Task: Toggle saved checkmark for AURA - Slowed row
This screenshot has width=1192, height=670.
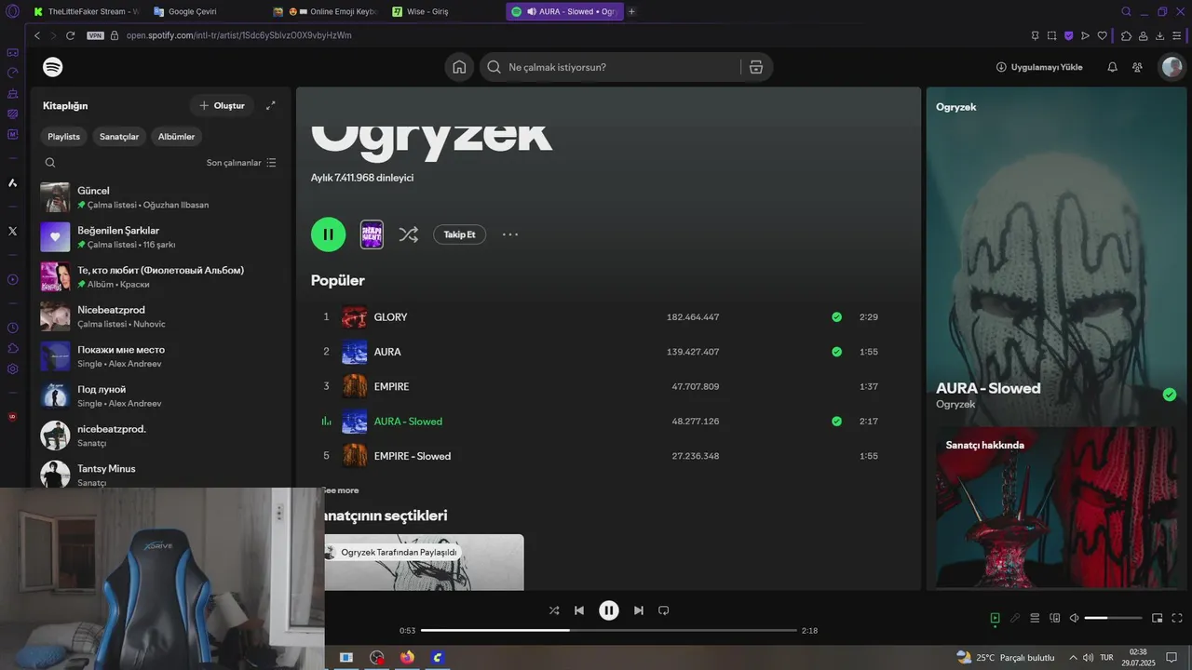Action: [836, 422]
